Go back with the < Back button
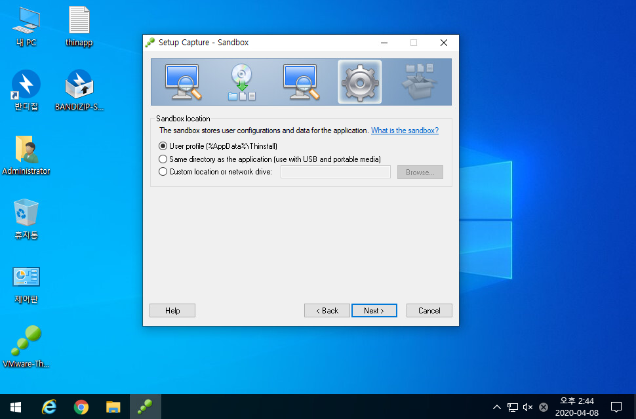636x419 pixels. 327,311
